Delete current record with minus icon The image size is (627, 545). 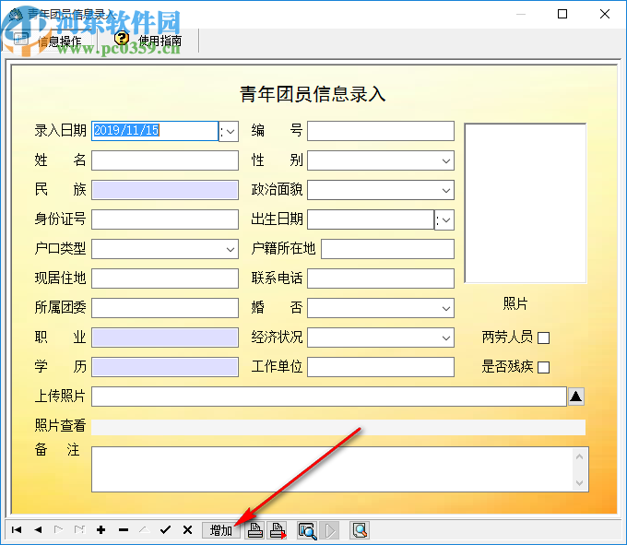pos(124,530)
